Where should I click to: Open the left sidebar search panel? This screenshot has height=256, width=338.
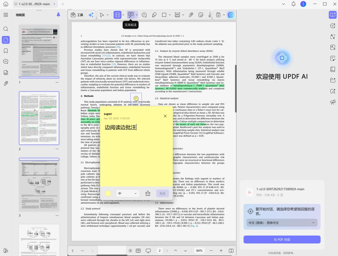click(6, 29)
